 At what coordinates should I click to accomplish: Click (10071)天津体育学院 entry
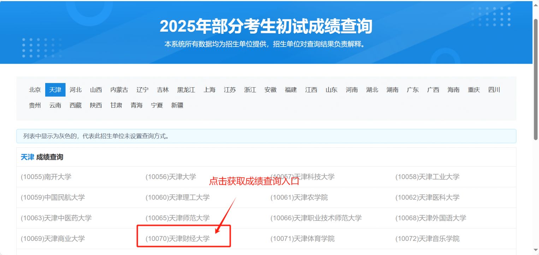pos(303,239)
